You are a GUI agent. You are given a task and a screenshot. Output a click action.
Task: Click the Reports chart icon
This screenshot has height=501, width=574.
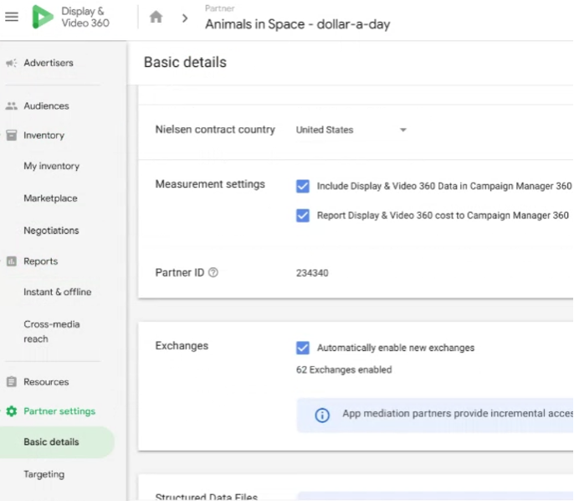(x=11, y=261)
